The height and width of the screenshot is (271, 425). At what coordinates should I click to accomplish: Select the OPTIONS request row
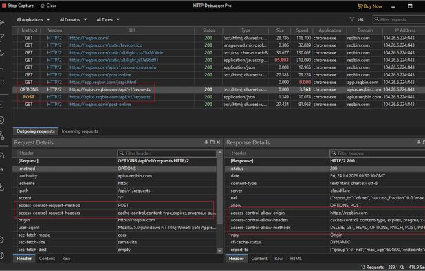pyautogui.click(x=219, y=89)
